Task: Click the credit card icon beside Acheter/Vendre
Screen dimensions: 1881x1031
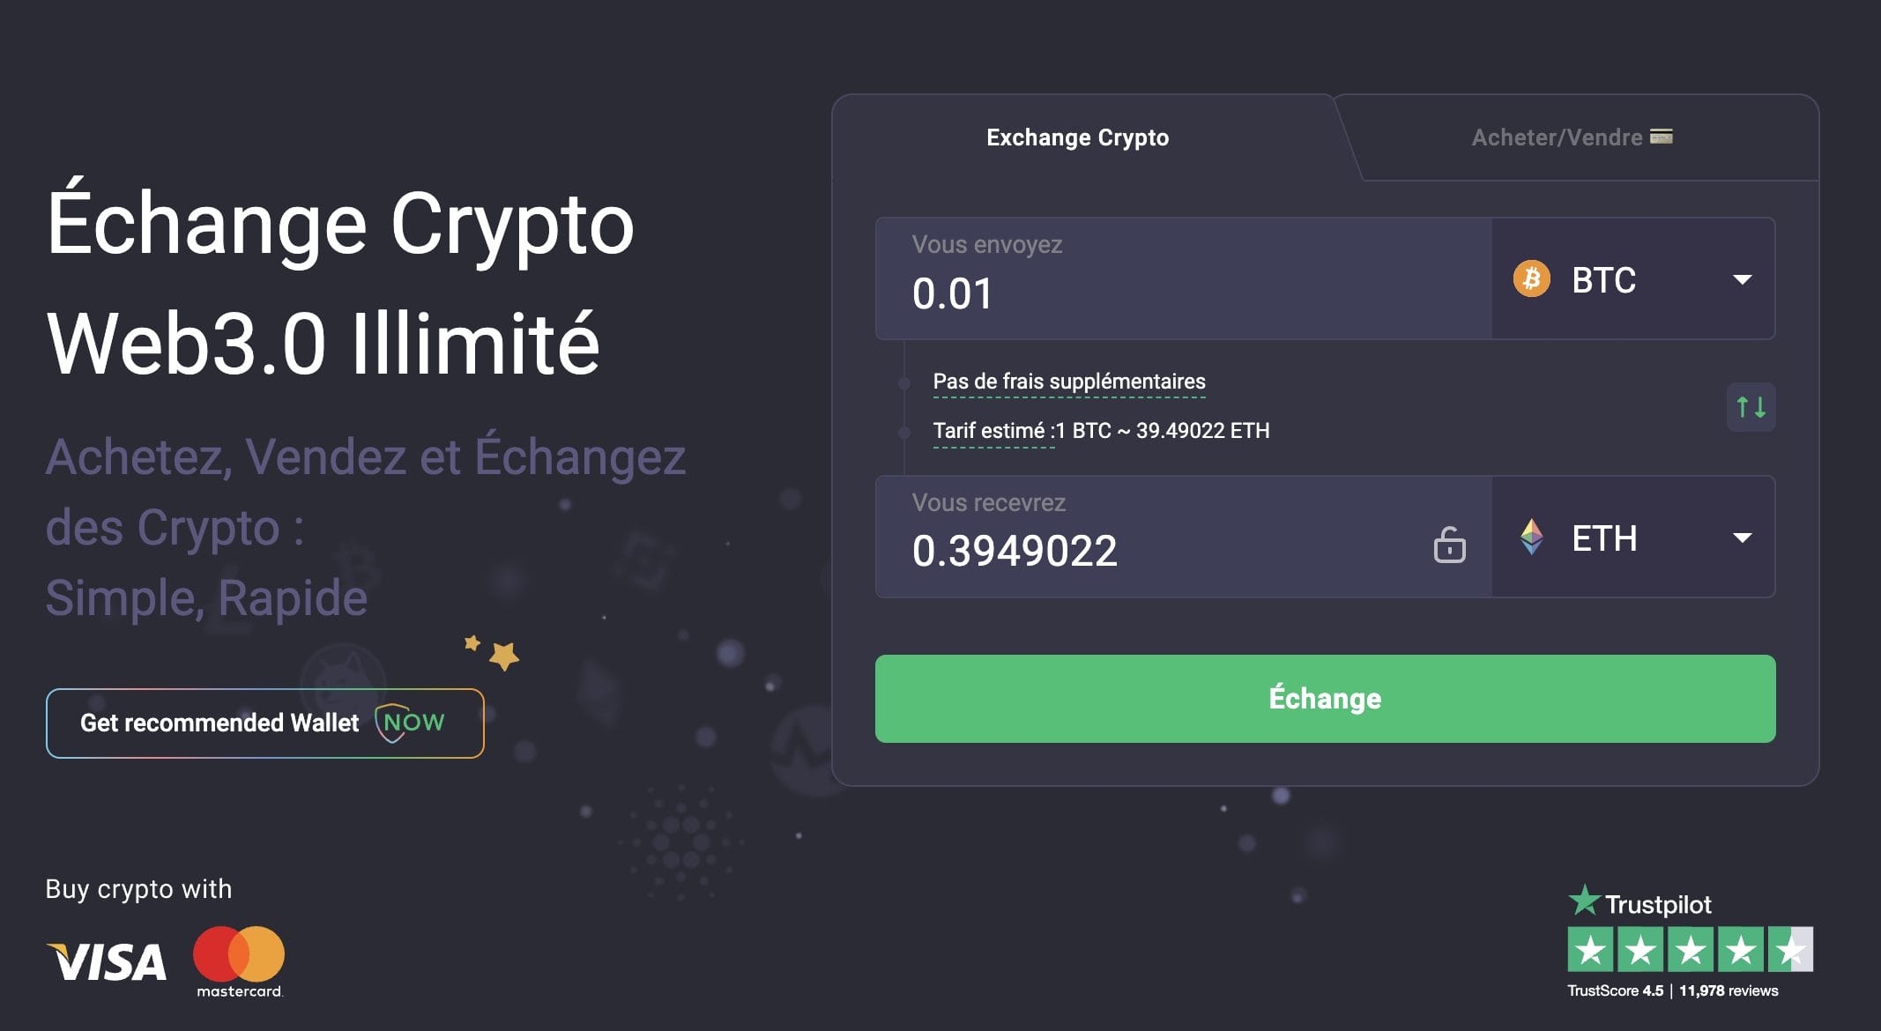Action: [1662, 137]
